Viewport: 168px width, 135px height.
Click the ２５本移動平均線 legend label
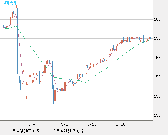tap(68, 131)
